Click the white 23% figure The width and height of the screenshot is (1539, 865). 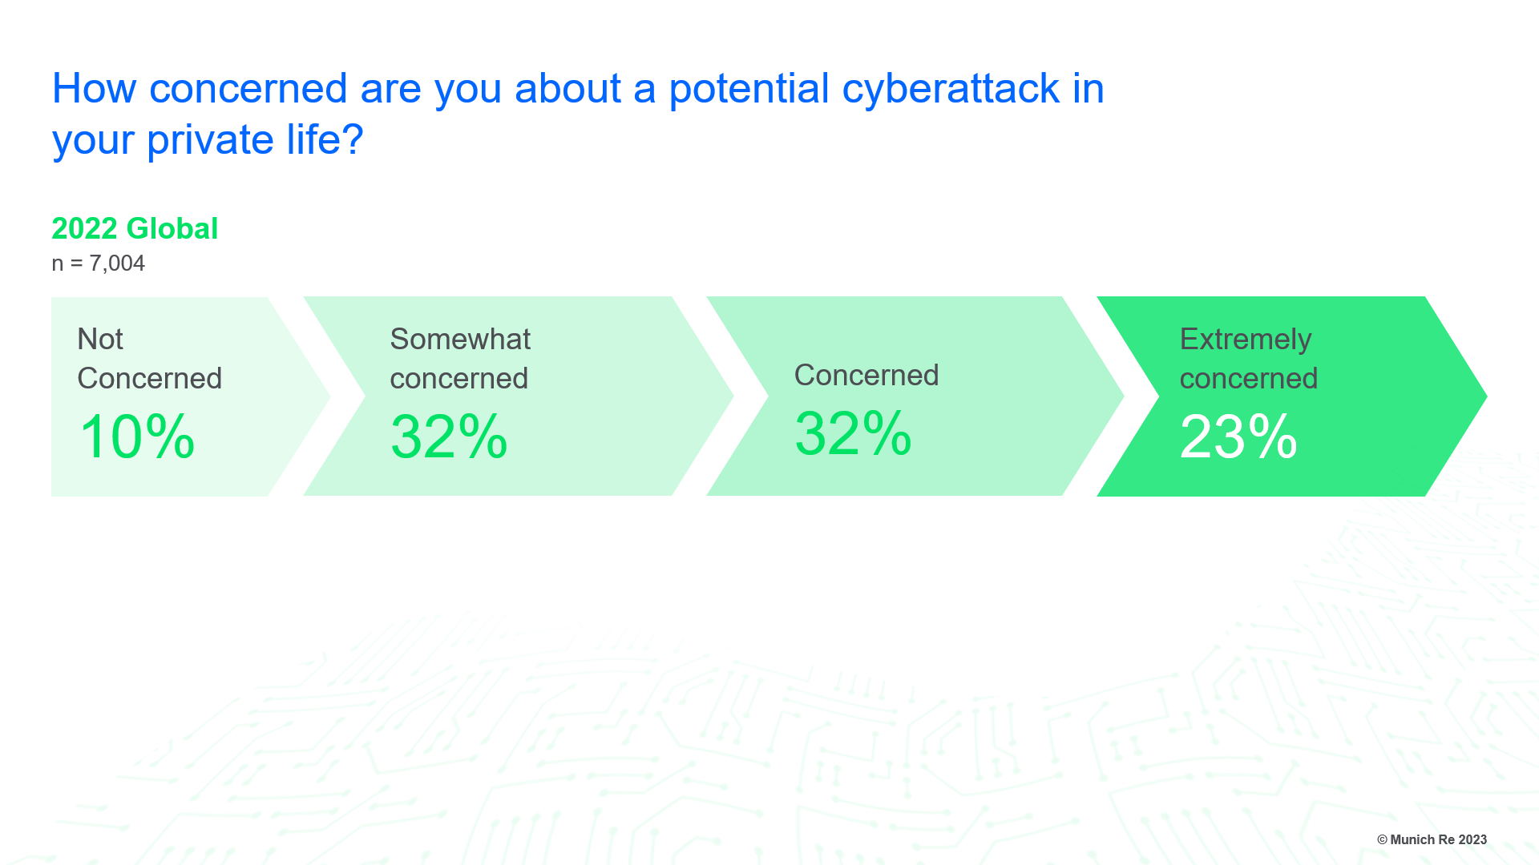click(x=1238, y=437)
